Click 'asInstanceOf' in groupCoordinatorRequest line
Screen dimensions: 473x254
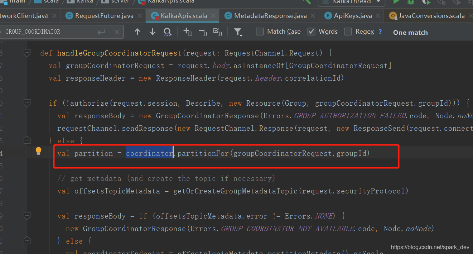259,66
